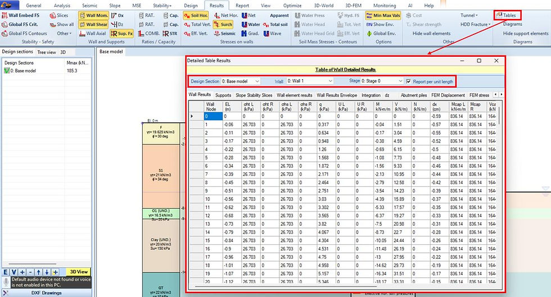Click Apparent pressures button

279,16
